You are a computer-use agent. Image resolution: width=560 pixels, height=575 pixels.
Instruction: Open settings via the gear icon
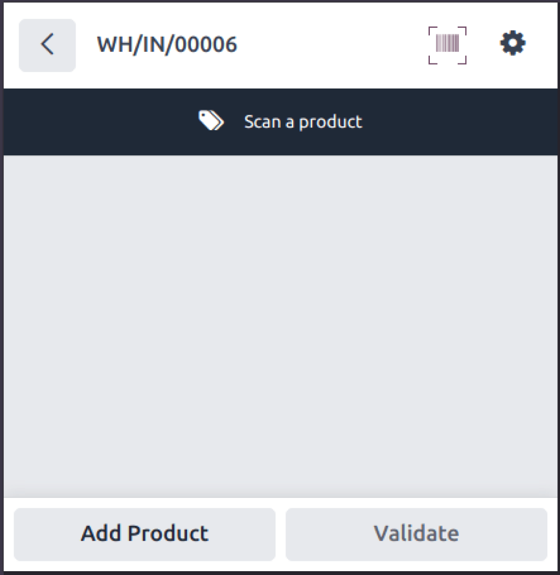point(512,43)
